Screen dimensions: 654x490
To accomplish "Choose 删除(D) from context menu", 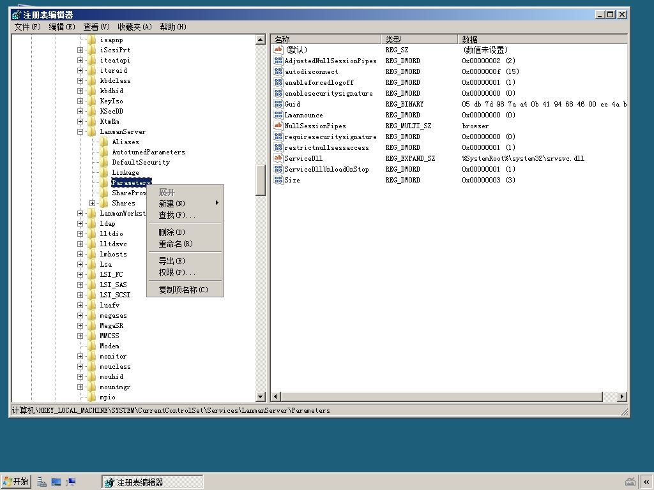I will 185,232.
